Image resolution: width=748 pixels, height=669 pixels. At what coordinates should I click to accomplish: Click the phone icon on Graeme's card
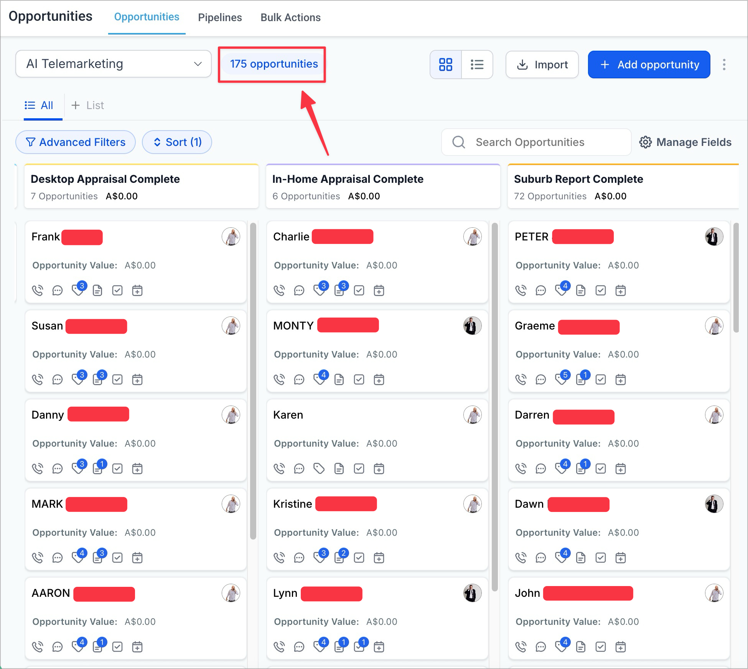[521, 379]
